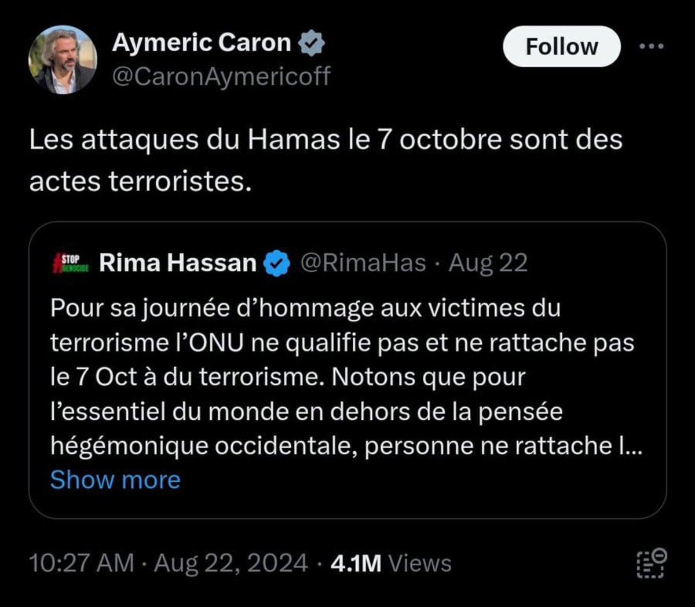The height and width of the screenshot is (607, 695).
Task: Open the @RimaHas handle
Action: point(363,263)
